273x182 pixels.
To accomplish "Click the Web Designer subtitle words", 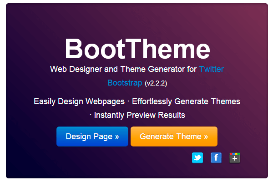I will pos(73,70).
